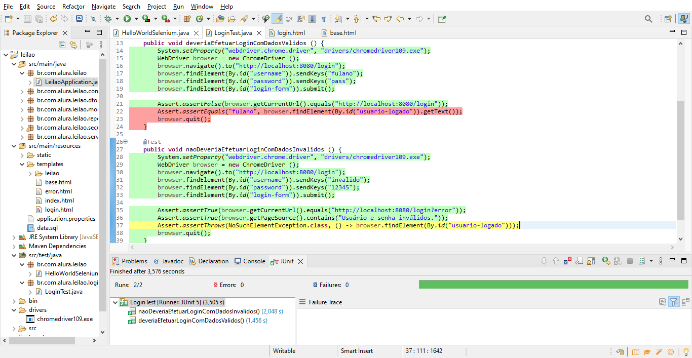Start debugging with the bug icon

click(x=108, y=19)
